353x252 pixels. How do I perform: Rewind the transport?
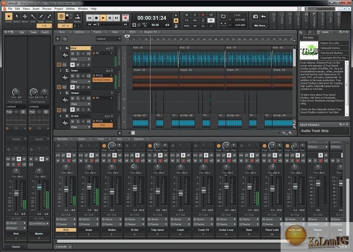90,18
